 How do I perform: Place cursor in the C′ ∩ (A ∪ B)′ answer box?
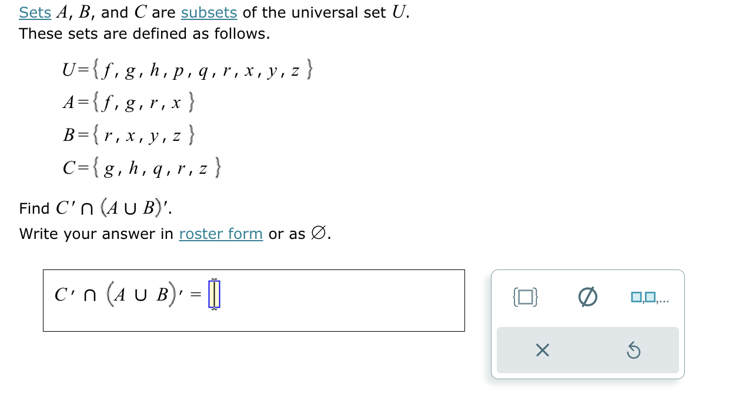point(215,292)
